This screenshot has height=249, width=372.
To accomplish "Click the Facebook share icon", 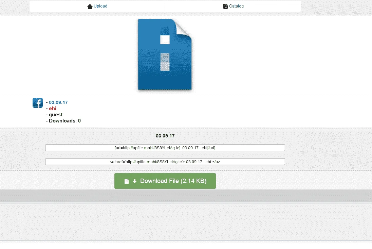I will coord(38,103).
